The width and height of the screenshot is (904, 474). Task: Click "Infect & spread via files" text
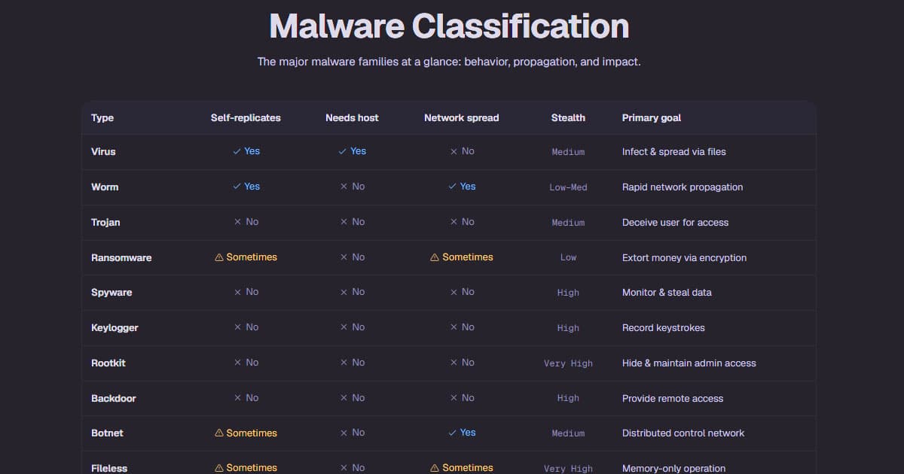(x=674, y=151)
